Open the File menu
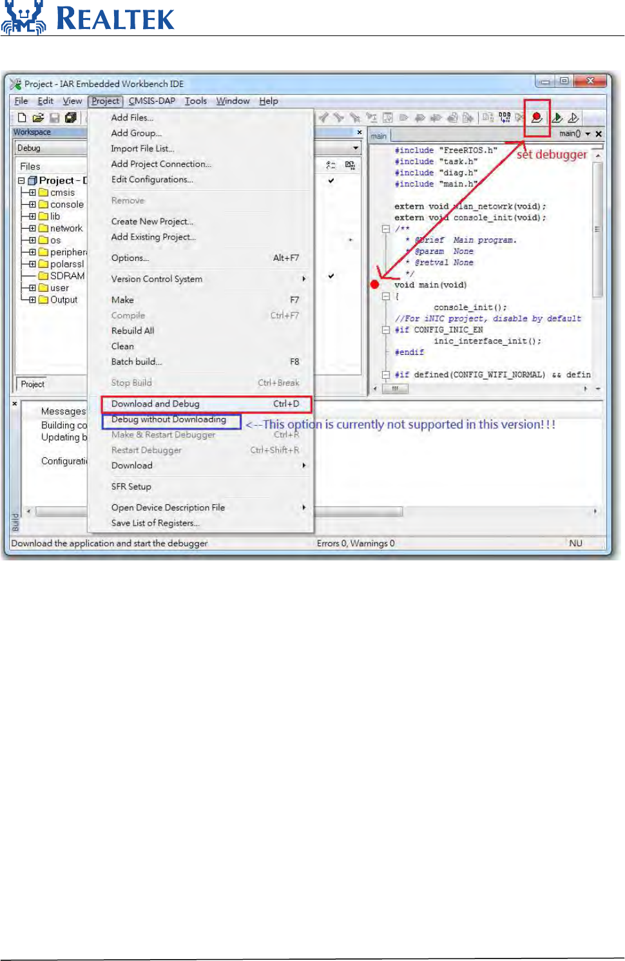625x961 pixels. (x=21, y=101)
